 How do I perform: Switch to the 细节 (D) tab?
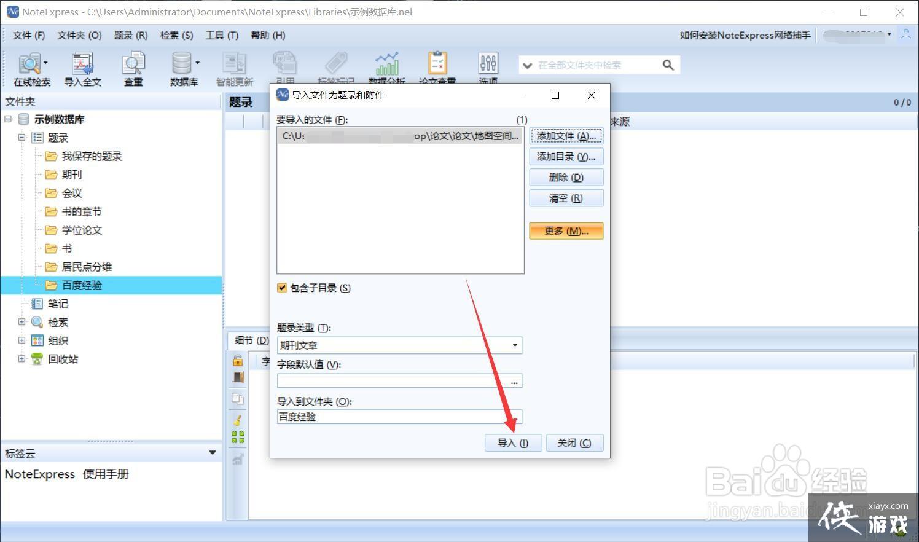[251, 340]
